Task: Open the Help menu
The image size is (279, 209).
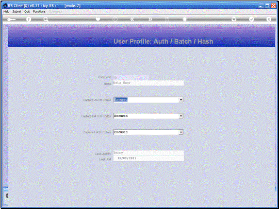Action: click(x=6, y=11)
